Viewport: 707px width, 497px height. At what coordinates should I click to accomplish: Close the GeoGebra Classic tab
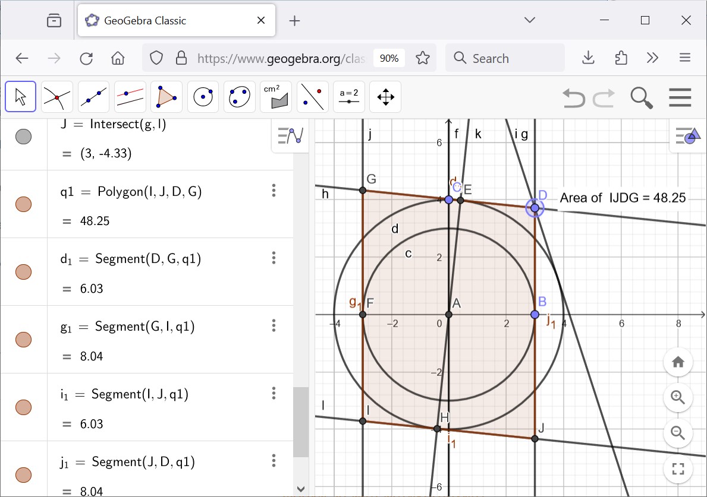261,20
